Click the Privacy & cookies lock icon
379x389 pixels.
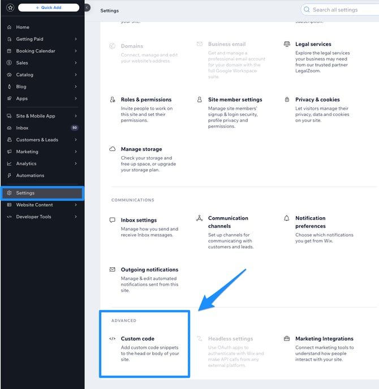tap(287, 100)
